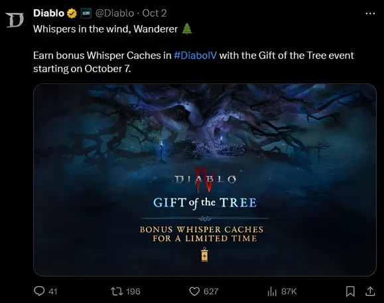Like the tweet with the heart icon
384x303 pixels.
pos(194,291)
